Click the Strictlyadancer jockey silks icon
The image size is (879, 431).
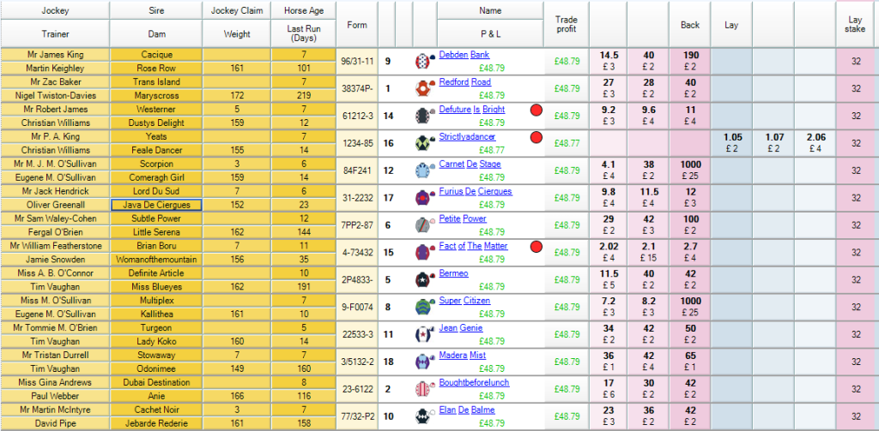(x=425, y=143)
